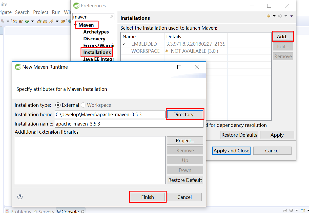Click the Search flashlight toolbar icon
This screenshot has height=213, width=309.
51,21
